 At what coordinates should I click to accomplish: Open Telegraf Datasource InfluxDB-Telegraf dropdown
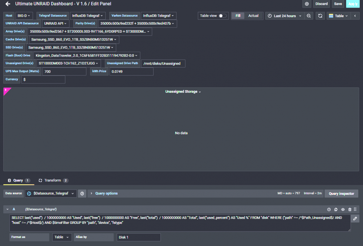tap(87, 16)
